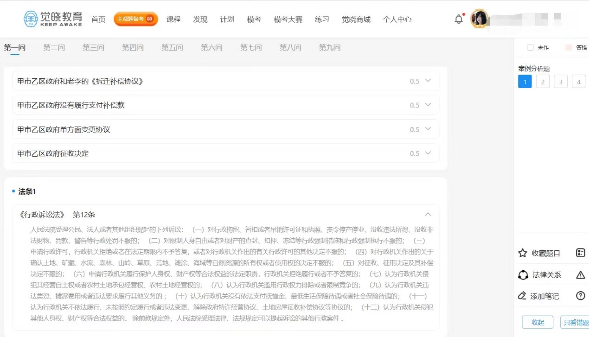Open the 课程 menu
Screen dimensions: 589x337
[173, 19]
